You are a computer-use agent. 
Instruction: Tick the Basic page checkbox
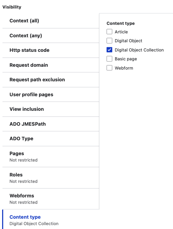[x=109, y=59]
